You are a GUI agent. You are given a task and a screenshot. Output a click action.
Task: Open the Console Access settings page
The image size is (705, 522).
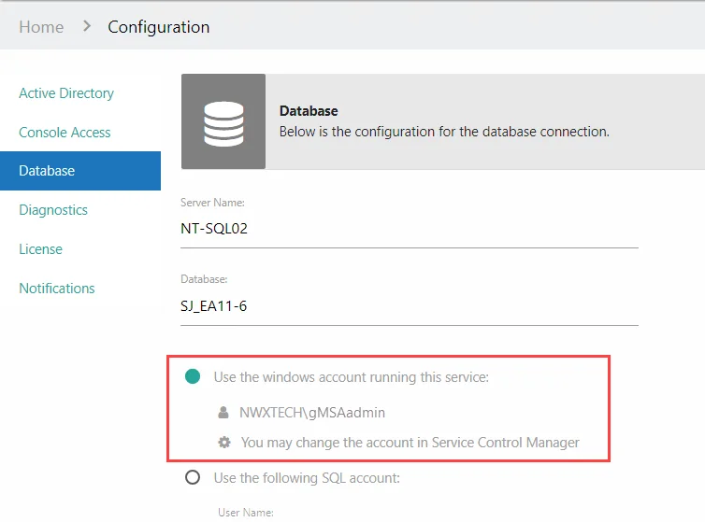[x=65, y=133]
